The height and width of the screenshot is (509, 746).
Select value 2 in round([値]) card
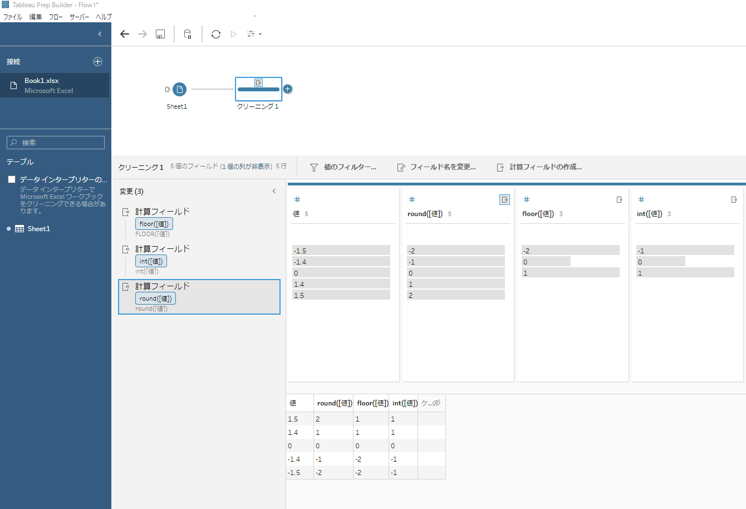click(456, 295)
